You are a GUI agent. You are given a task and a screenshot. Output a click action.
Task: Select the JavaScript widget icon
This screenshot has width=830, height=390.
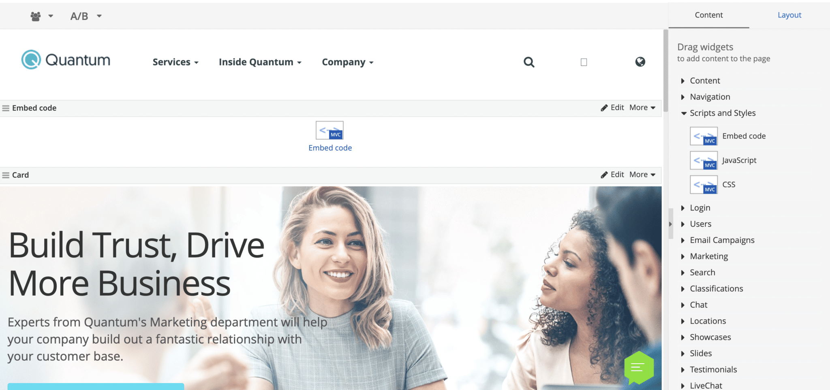point(704,160)
